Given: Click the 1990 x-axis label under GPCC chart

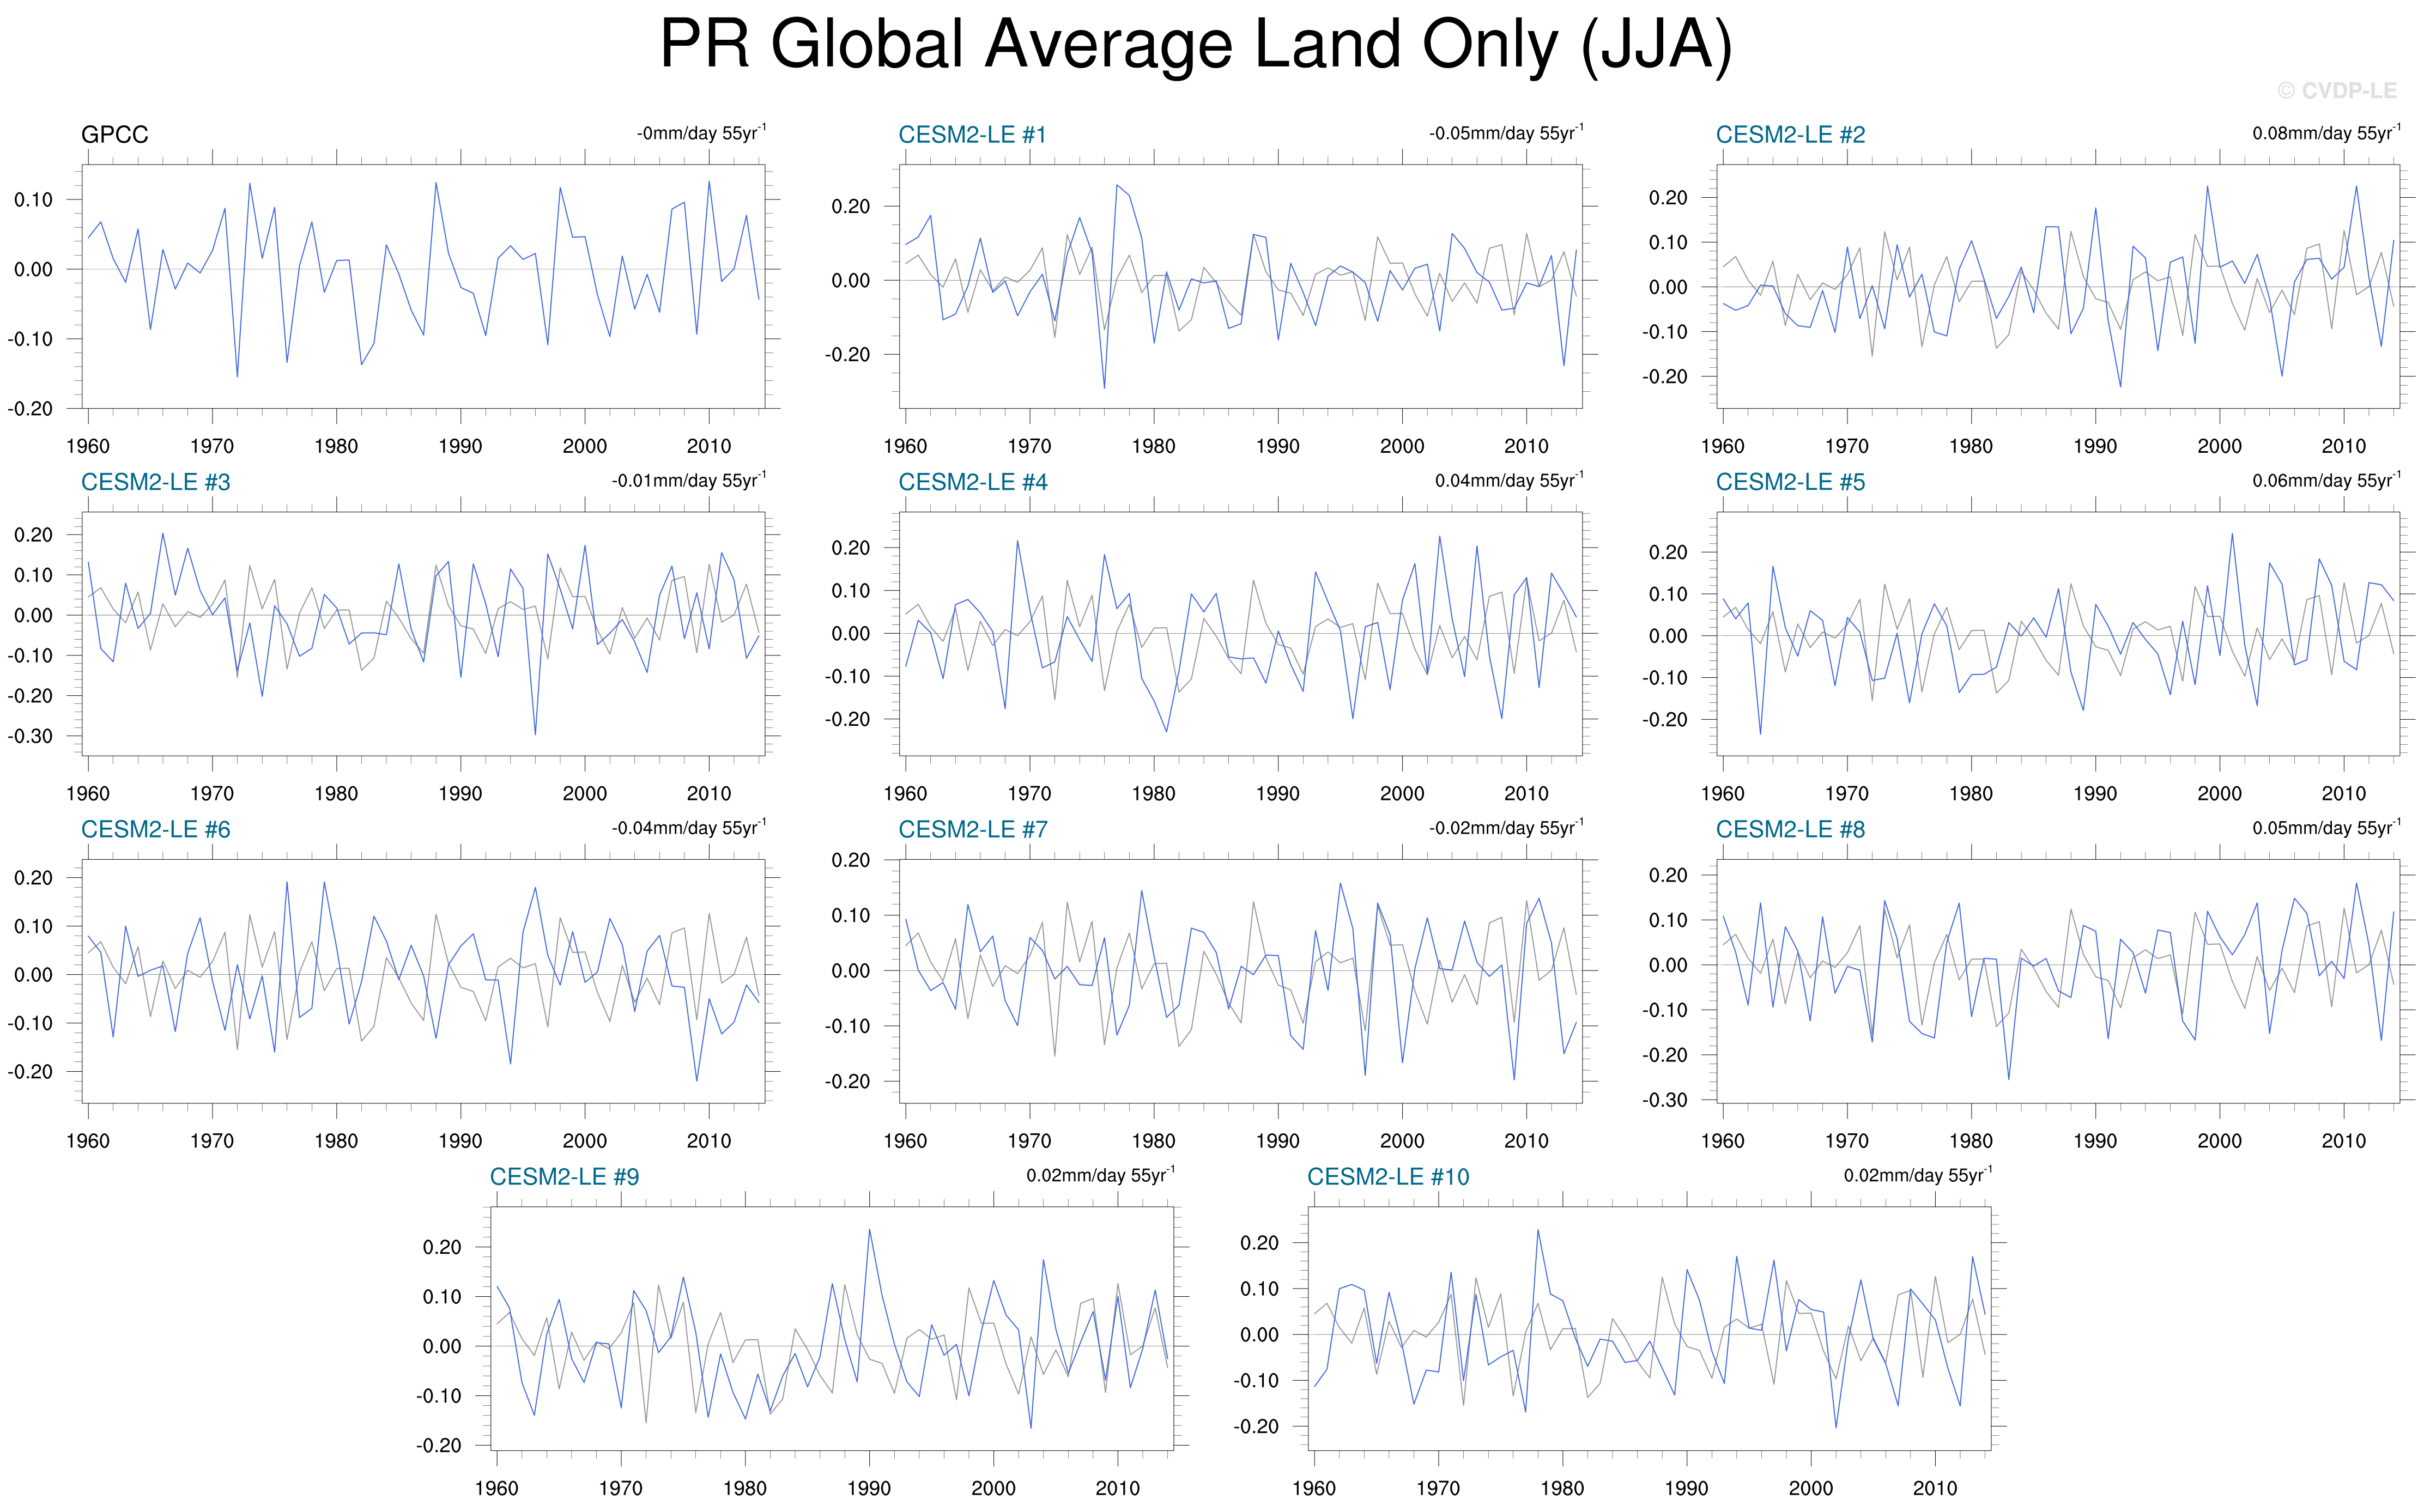Looking at the screenshot, I should coord(460,446).
